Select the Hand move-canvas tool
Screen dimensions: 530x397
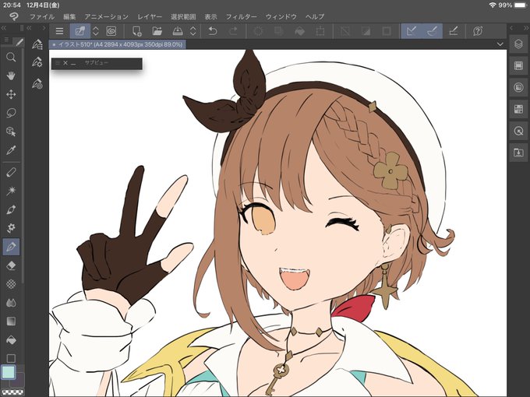pos(11,76)
